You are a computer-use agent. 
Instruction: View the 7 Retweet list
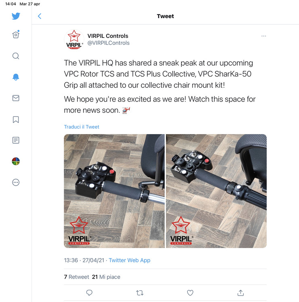[x=76, y=277]
